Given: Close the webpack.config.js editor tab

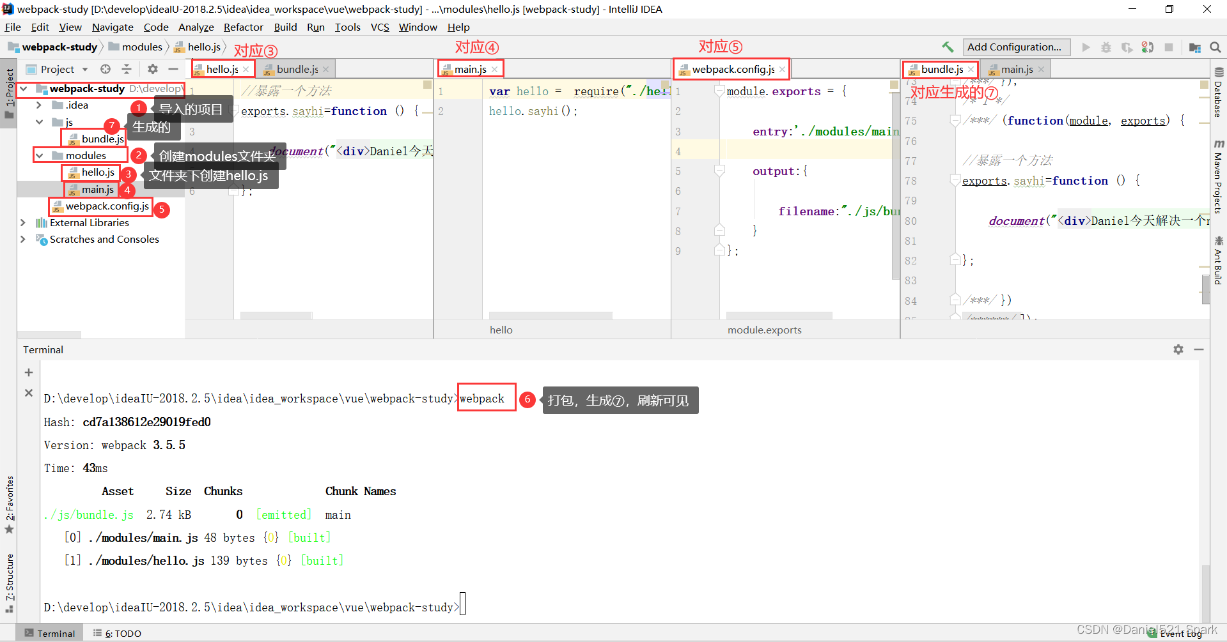Looking at the screenshot, I should tap(782, 70).
